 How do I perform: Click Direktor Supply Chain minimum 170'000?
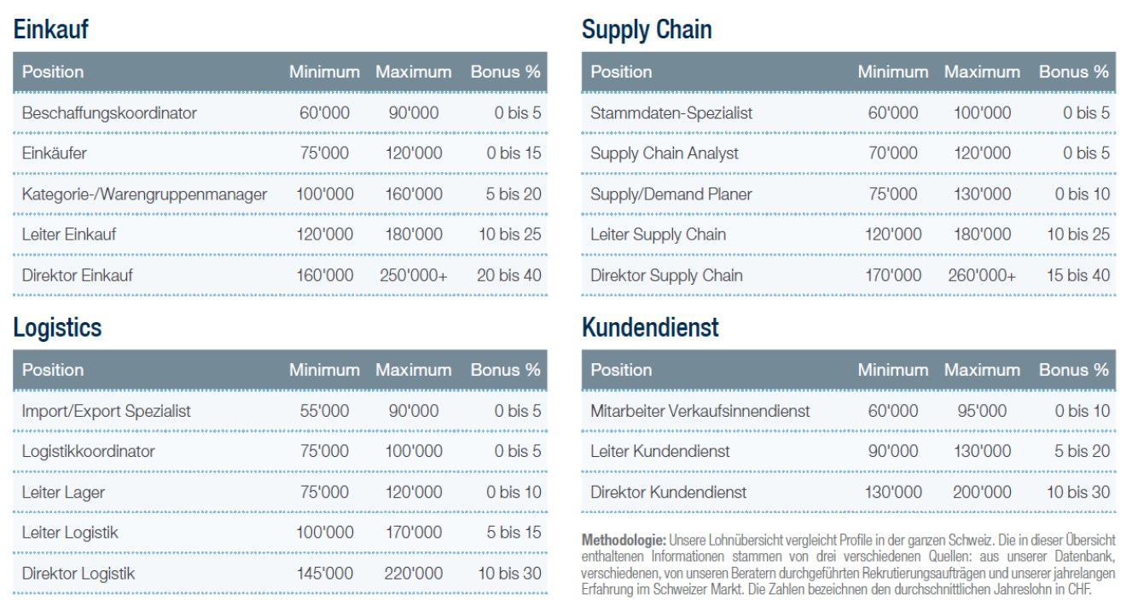893,275
